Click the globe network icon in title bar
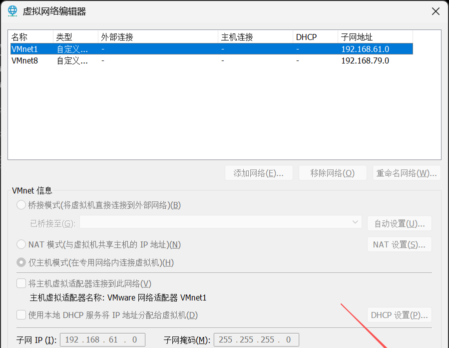The image size is (449, 348). coord(12,10)
